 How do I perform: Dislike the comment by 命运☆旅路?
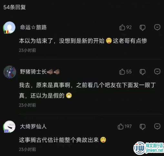[142, 28]
